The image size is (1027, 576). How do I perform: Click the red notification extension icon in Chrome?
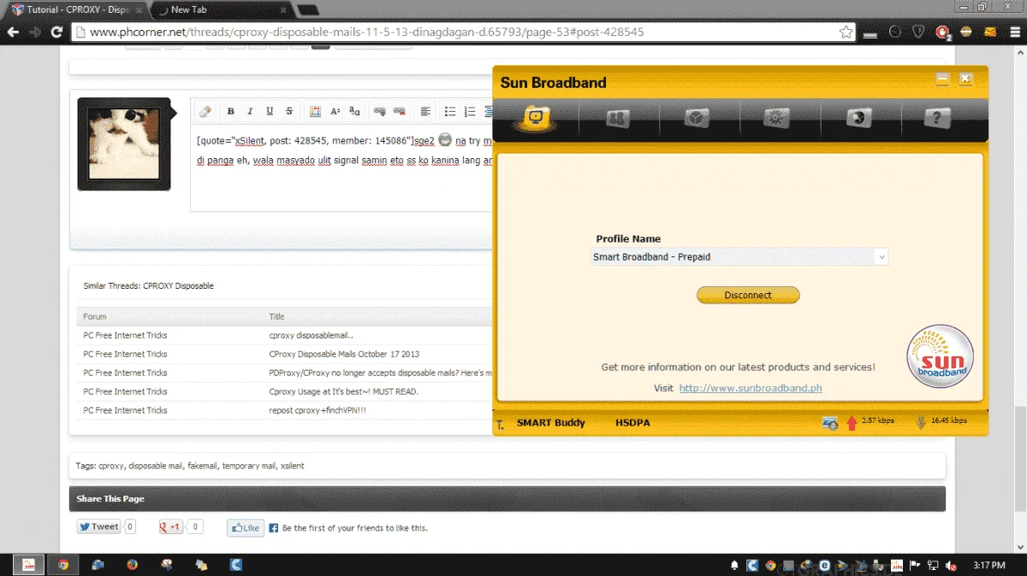pyautogui.click(x=943, y=32)
